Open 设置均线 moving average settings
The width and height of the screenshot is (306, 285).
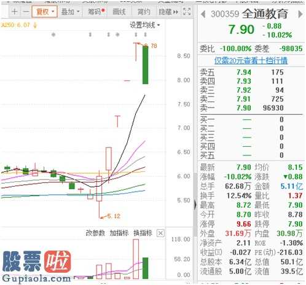[x=145, y=25]
